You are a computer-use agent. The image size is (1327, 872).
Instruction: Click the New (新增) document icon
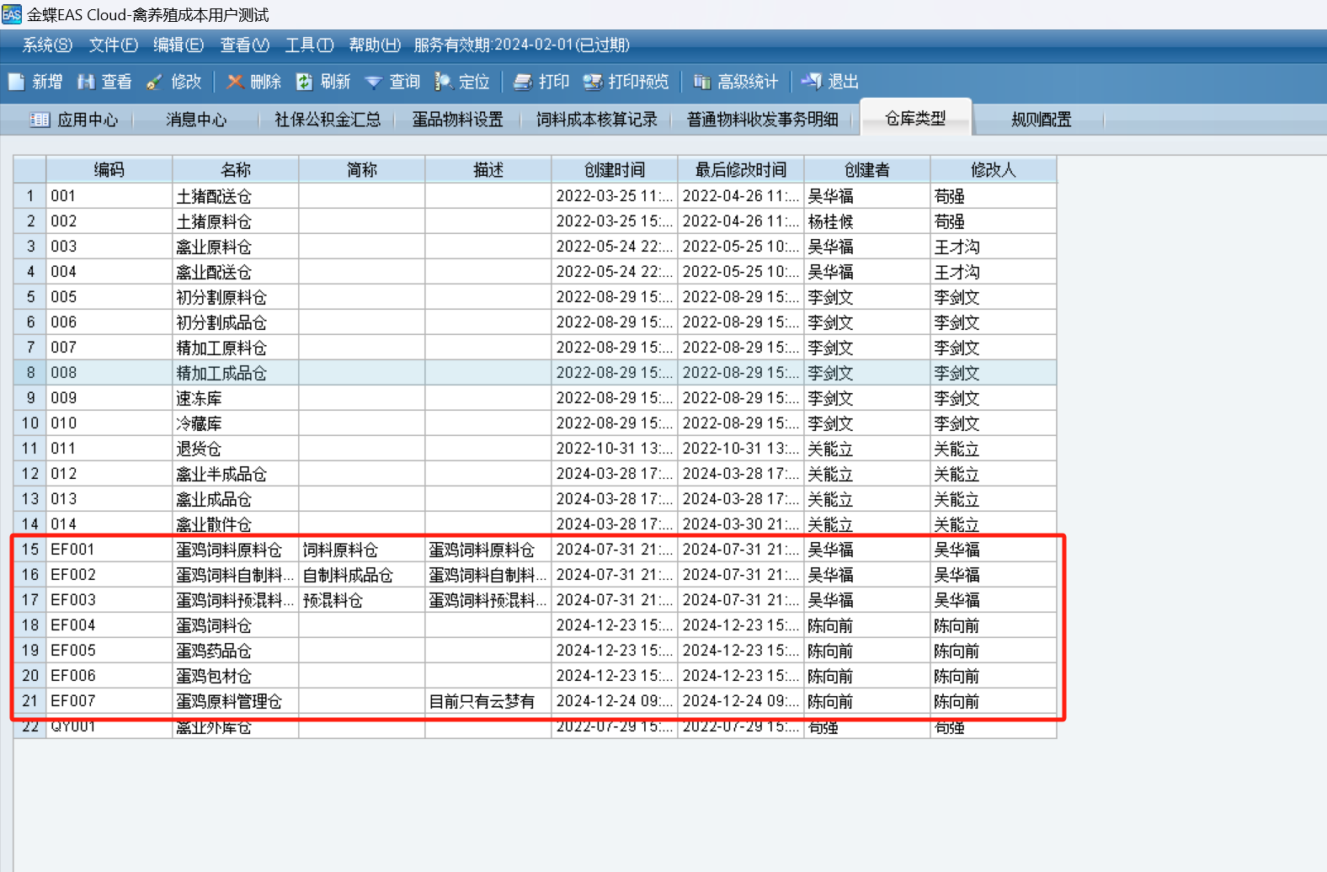[17, 82]
